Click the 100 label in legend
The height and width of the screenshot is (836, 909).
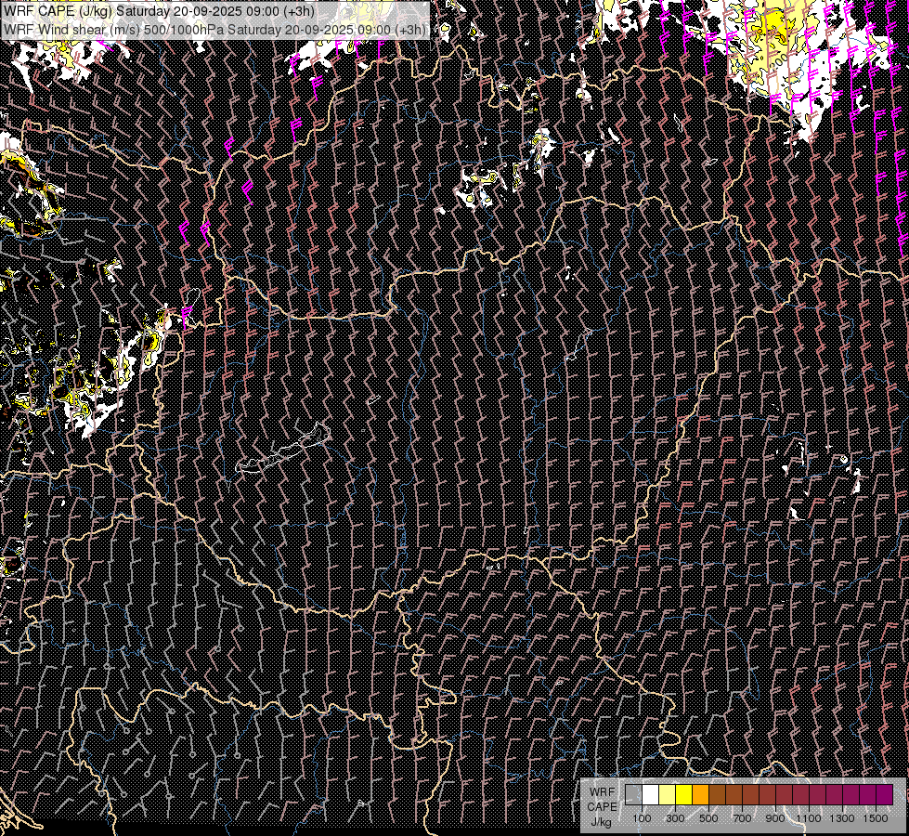(x=642, y=818)
